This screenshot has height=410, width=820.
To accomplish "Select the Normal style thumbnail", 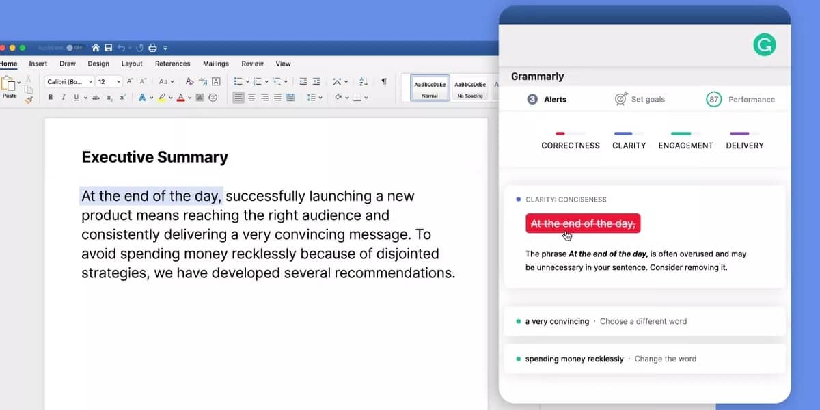I will tap(430, 88).
